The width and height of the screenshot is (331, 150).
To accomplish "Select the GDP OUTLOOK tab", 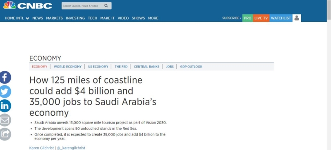I will coord(191,67).
